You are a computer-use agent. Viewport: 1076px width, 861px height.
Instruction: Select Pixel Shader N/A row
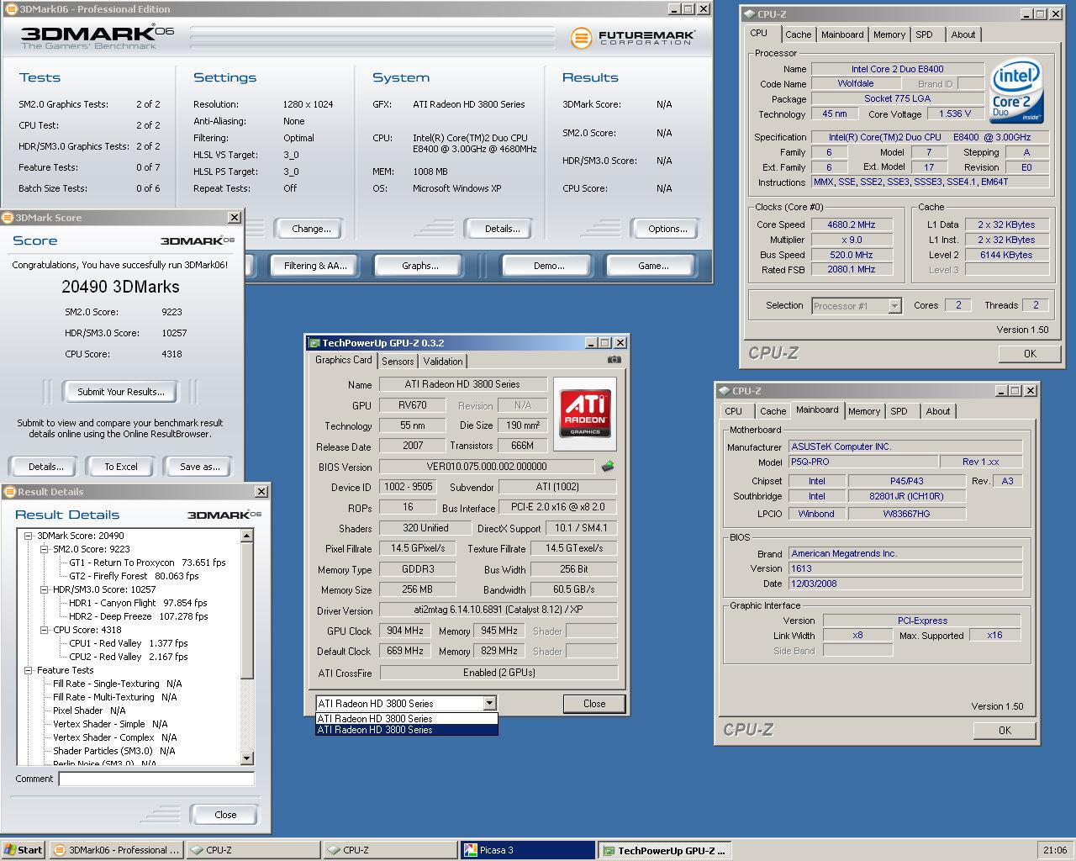(88, 710)
